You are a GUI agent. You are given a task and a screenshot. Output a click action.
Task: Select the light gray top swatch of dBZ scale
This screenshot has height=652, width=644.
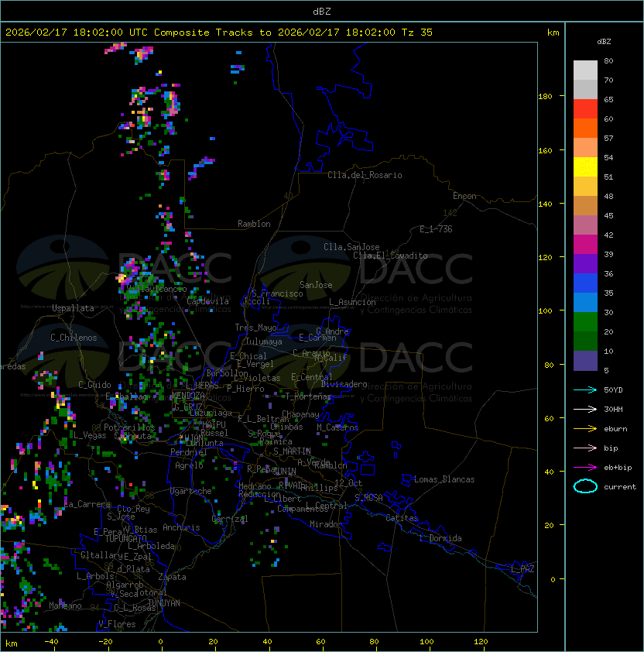pyautogui.click(x=585, y=70)
